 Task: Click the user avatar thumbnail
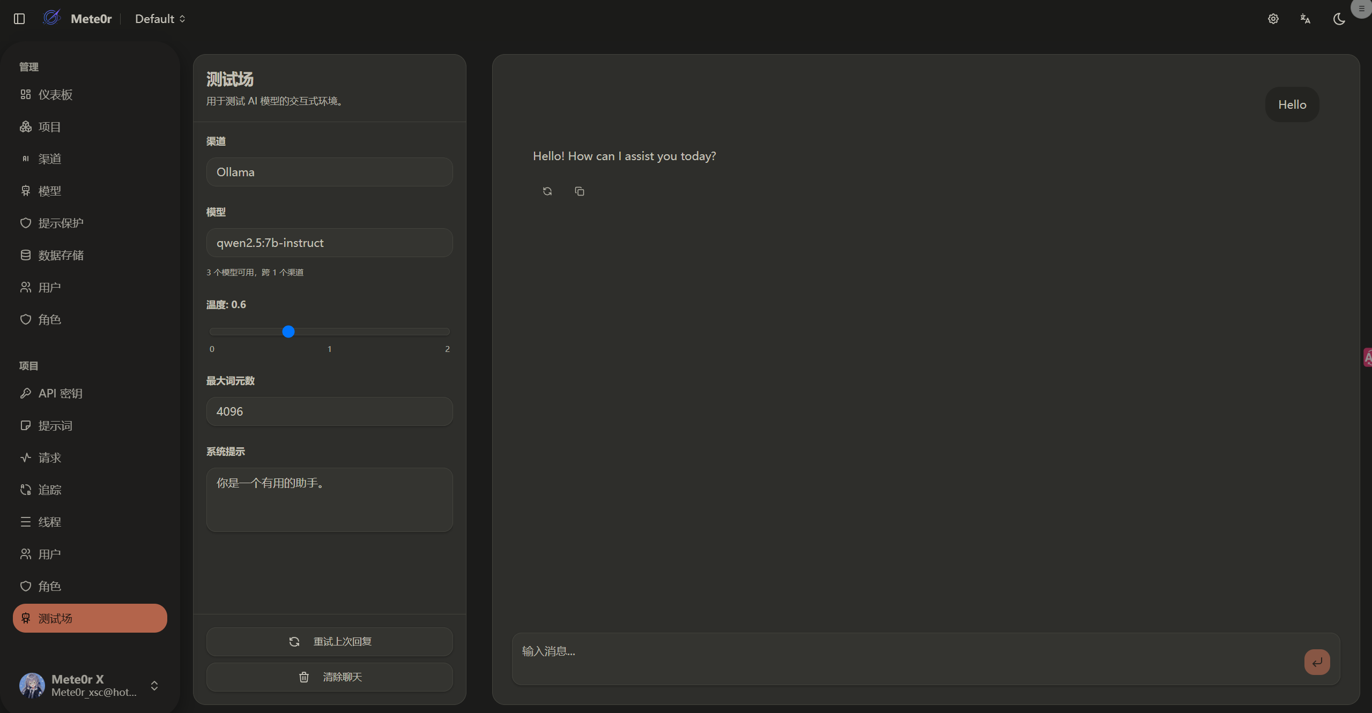(x=32, y=686)
